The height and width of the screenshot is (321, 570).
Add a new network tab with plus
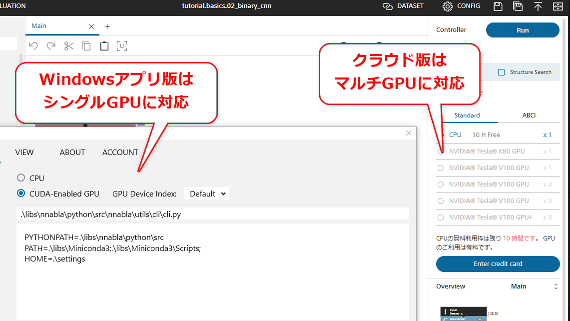click(x=107, y=26)
